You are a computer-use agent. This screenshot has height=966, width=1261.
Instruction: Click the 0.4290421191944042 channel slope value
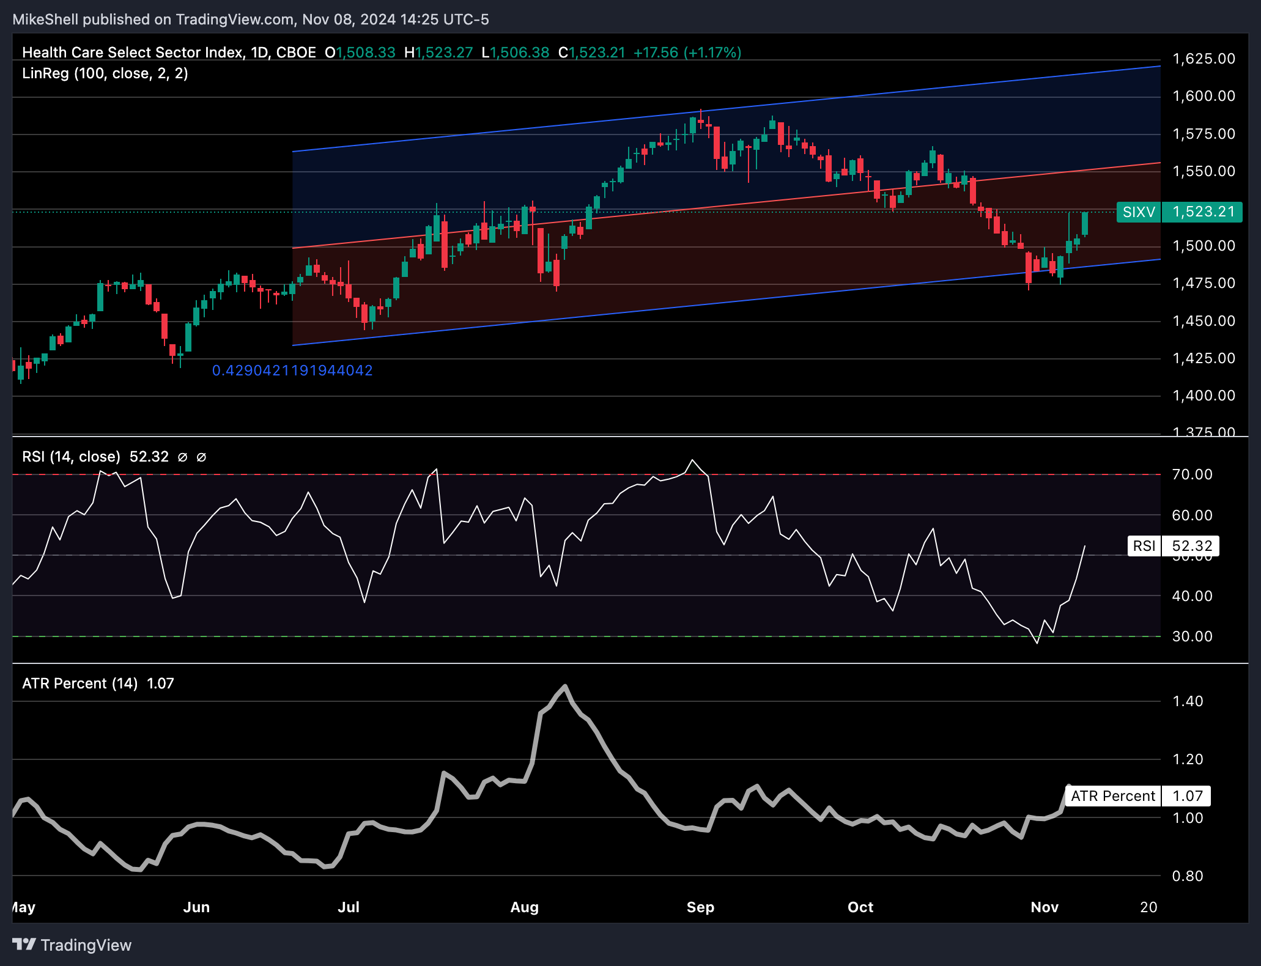click(292, 370)
